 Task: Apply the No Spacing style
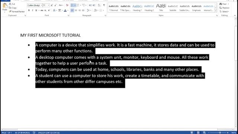coord(125,8)
